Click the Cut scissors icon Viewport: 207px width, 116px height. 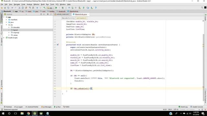click(x=19, y=8)
